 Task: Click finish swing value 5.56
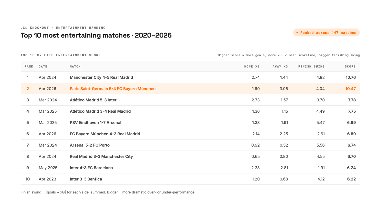[321, 145]
